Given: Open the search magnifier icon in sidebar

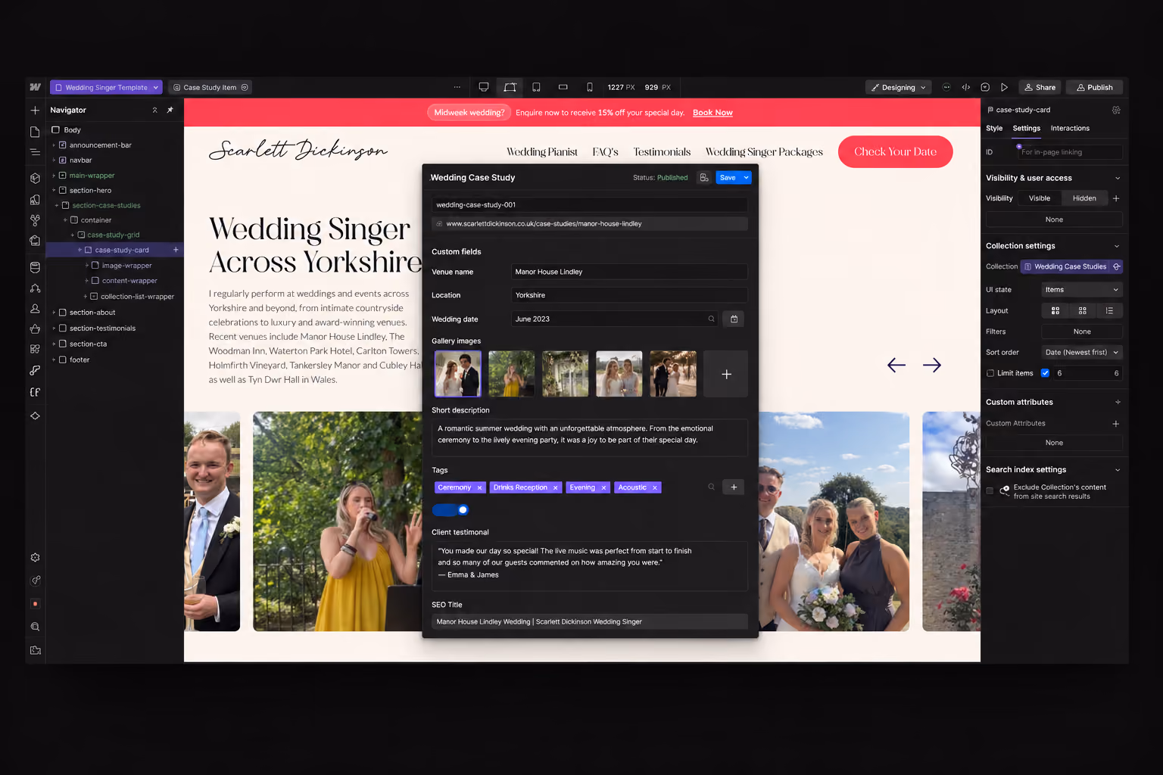Looking at the screenshot, I should coord(35,627).
